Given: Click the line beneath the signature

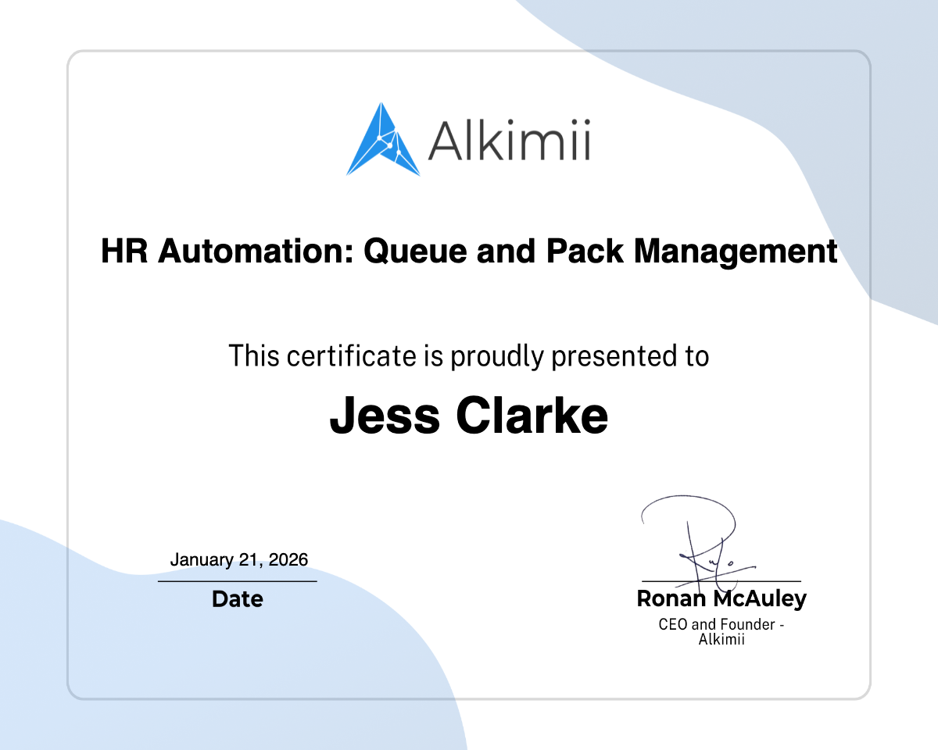Looking at the screenshot, I should click(721, 580).
